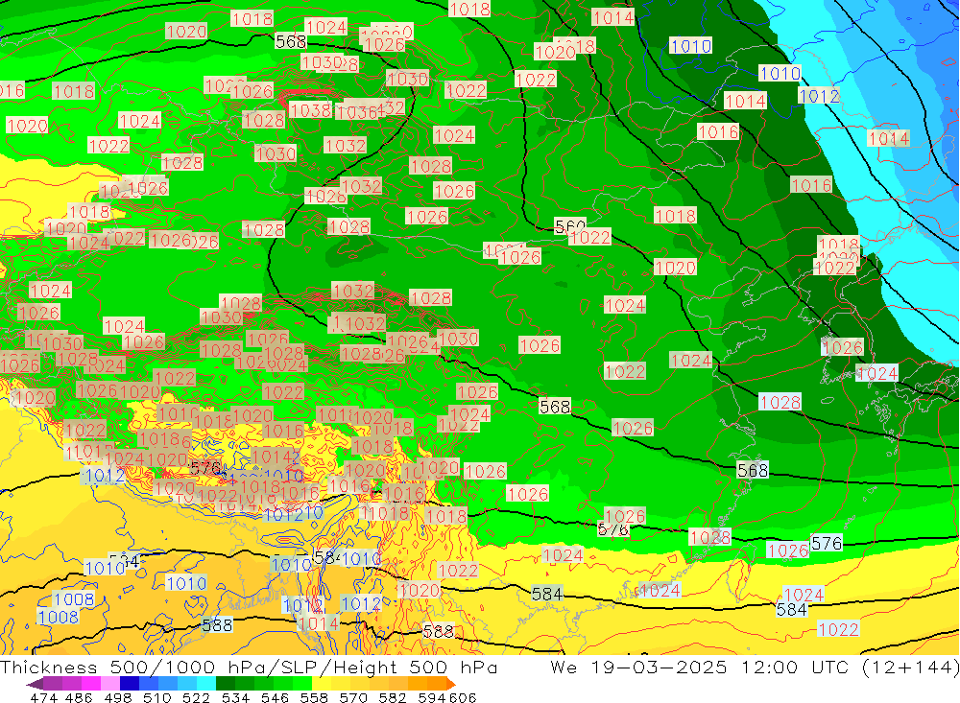Viewport: 960px width, 703px height.
Task: Click the Thickness 500/1000 hPa/SLP/Height title text
Action: (x=249, y=667)
